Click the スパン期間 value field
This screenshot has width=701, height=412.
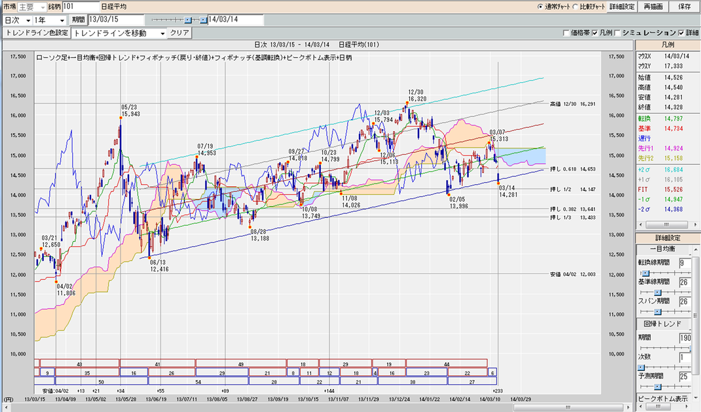[685, 301]
